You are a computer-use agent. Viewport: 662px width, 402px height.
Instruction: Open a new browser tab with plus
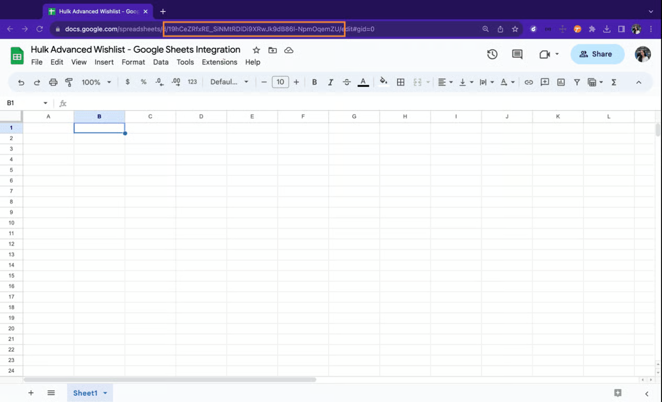click(x=163, y=12)
